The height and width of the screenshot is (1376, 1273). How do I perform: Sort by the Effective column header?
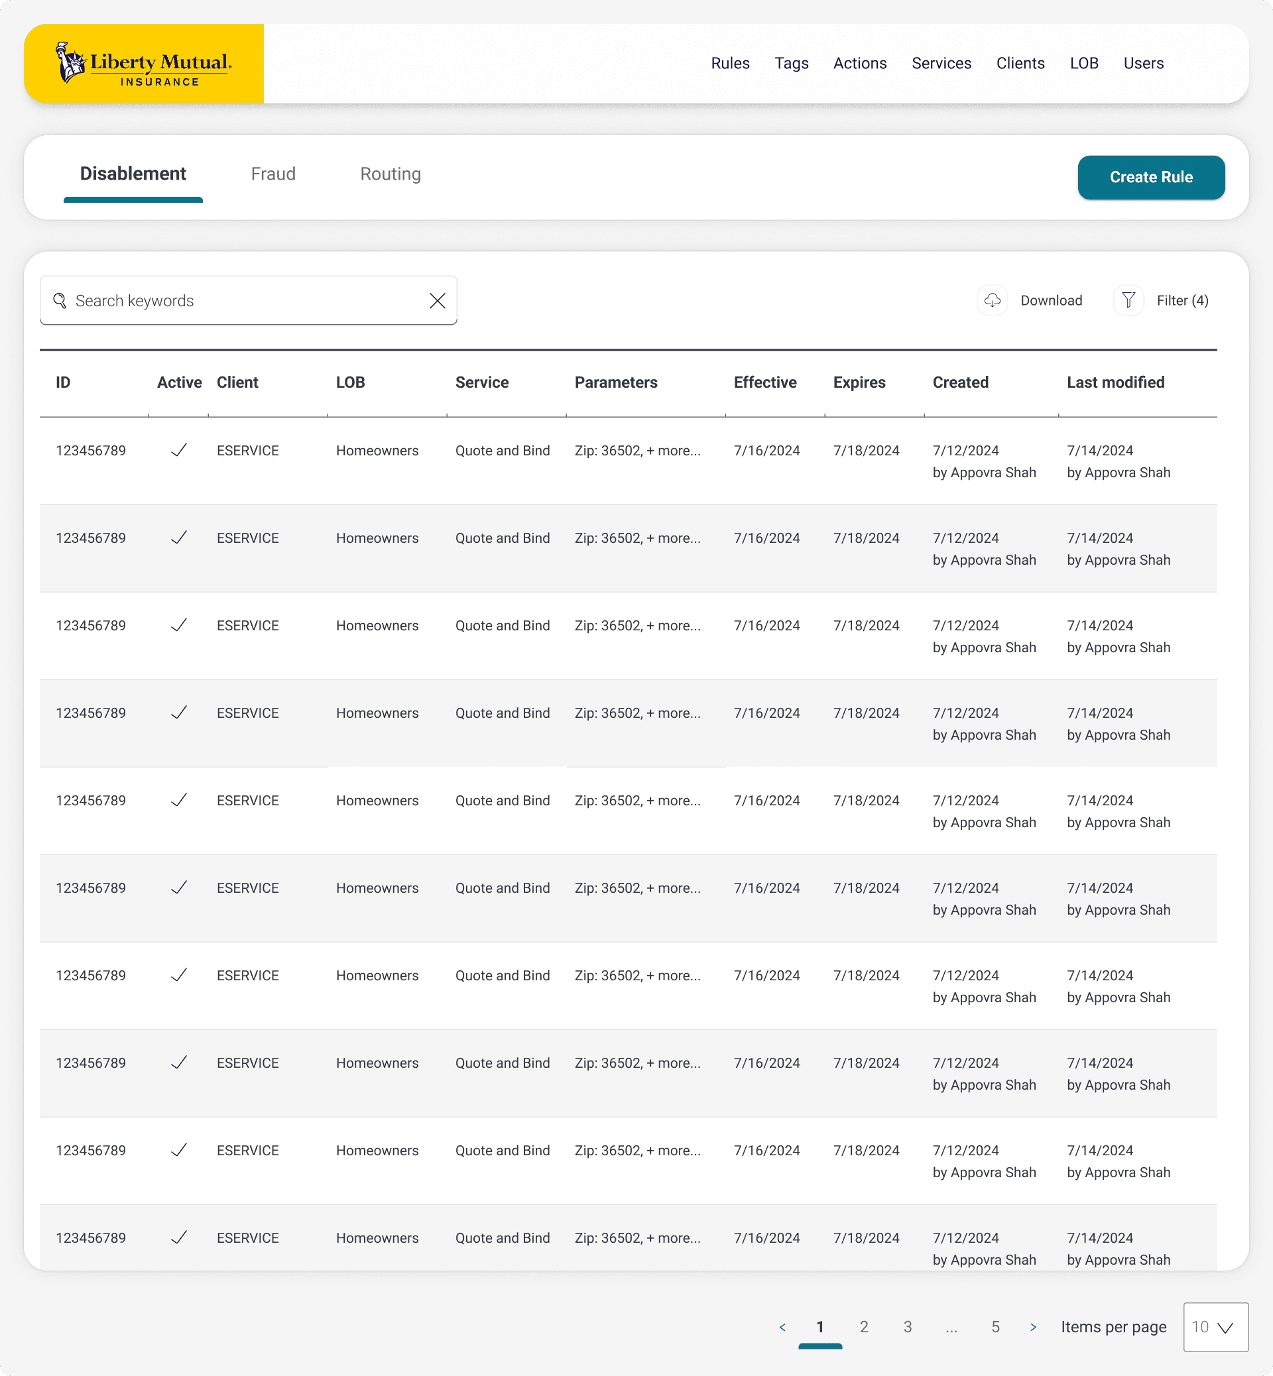click(x=764, y=382)
